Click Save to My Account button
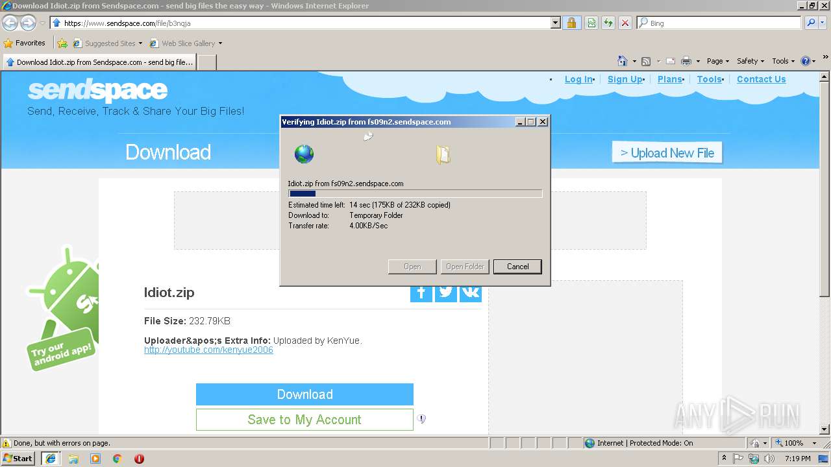Image resolution: width=831 pixels, height=467 pixels. 304,420
